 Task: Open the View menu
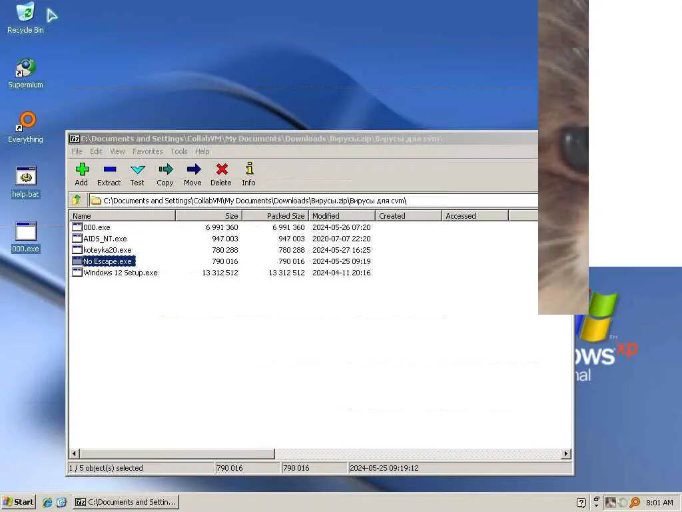coord(117,151)
